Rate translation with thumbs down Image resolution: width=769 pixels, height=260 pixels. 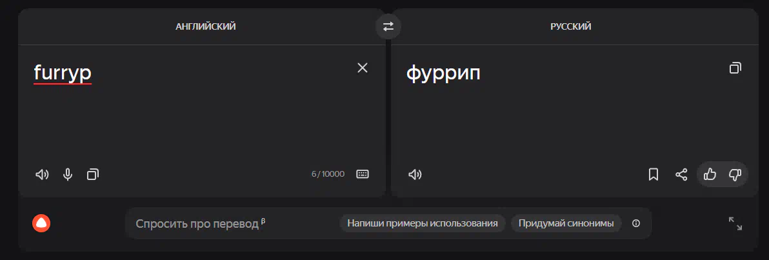(735, 174)
